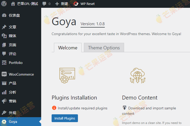Click "Download and import sample content" text

149,111
